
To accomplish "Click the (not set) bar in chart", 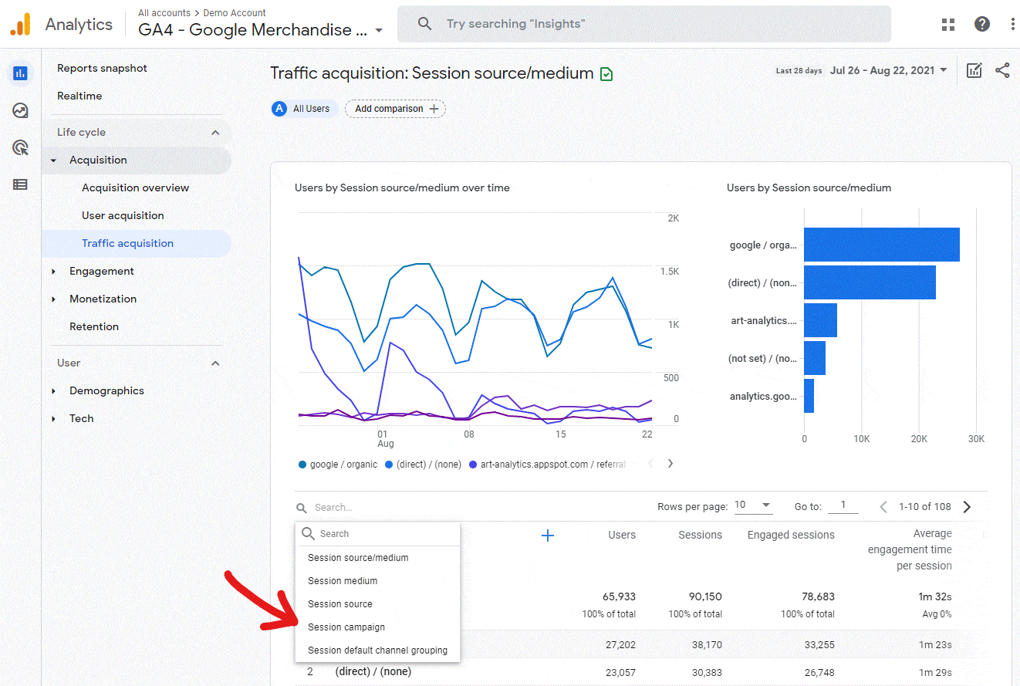I will click(x=815, y=358).
